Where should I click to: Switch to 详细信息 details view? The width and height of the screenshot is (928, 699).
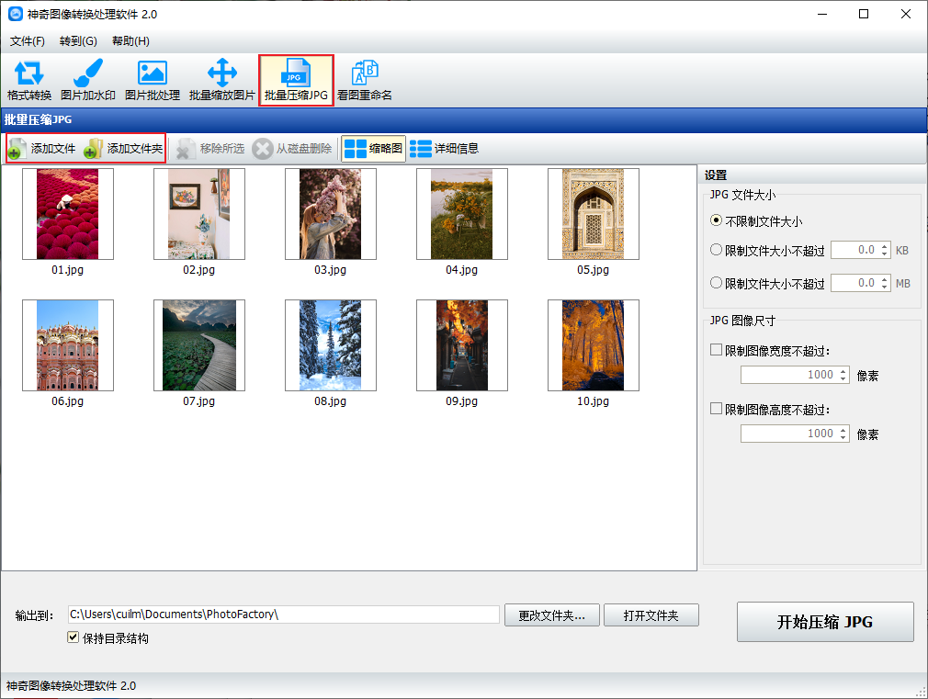click(444, 149)
